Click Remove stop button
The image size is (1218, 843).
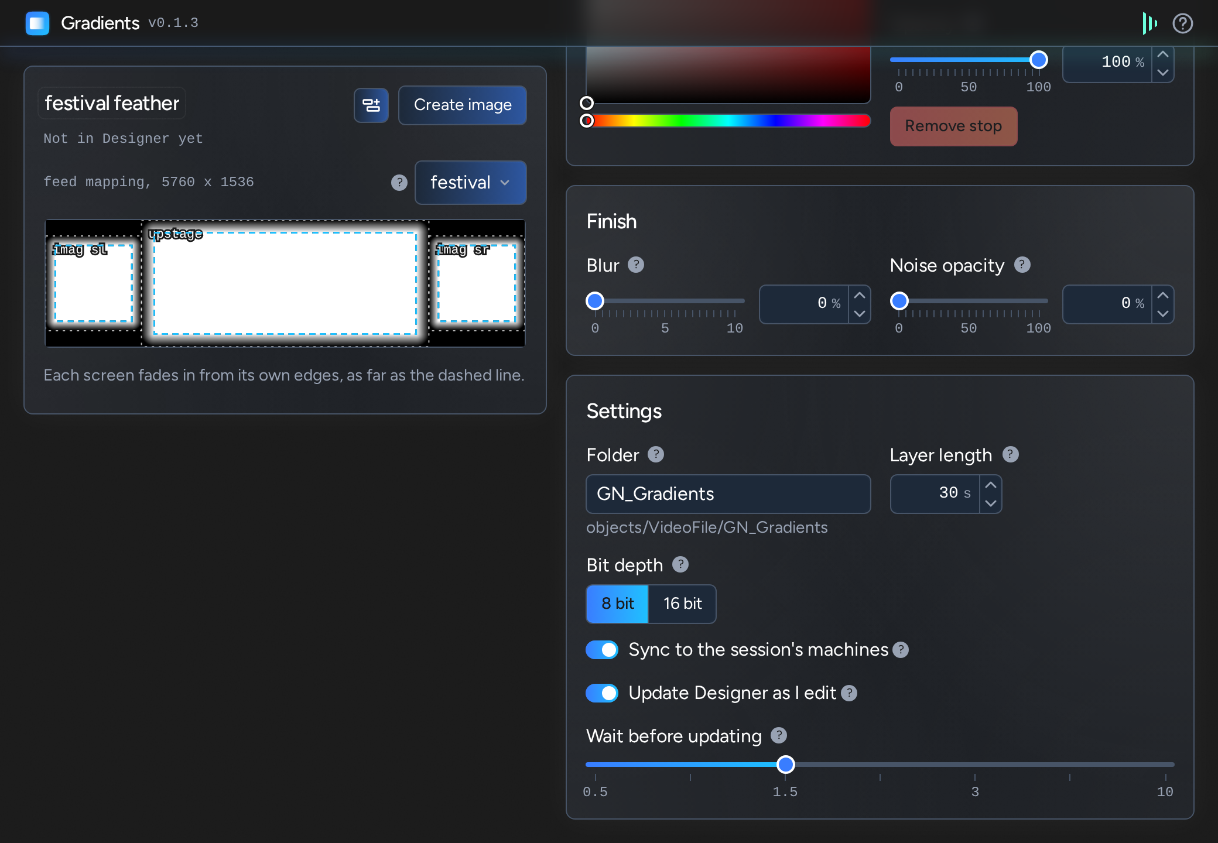(x=953, y=126)
